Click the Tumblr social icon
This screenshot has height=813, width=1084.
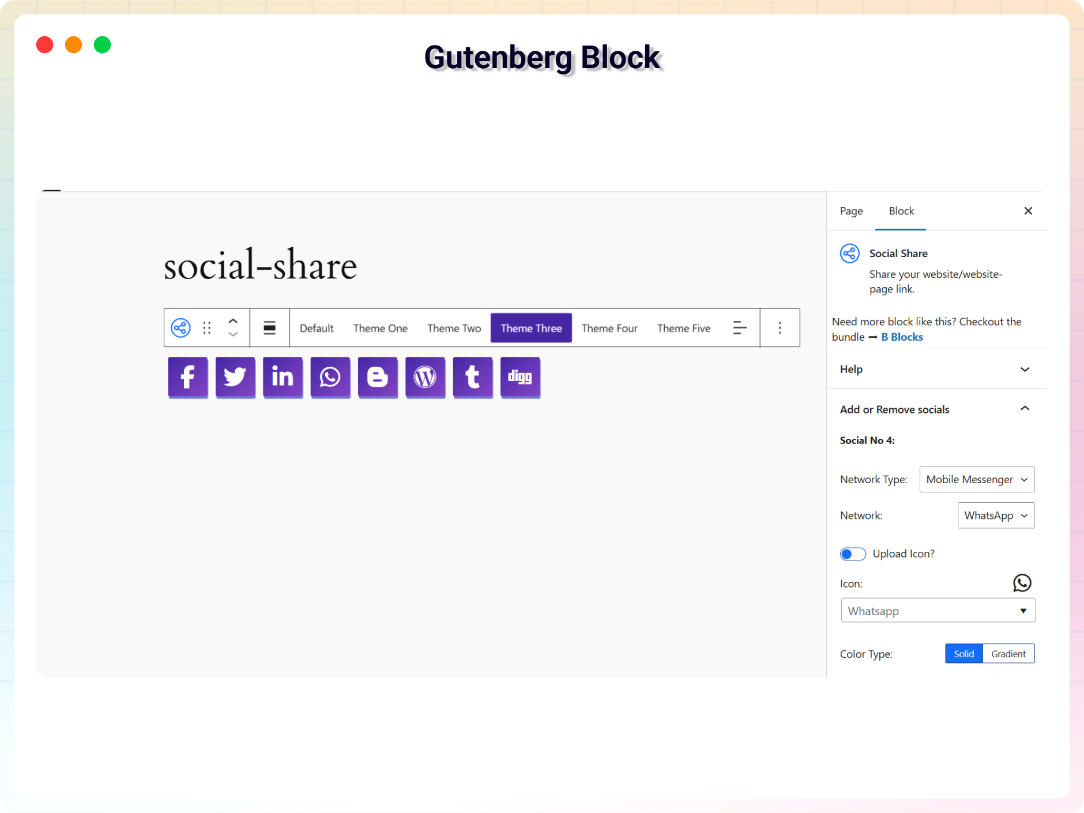(x=472, y=377)
